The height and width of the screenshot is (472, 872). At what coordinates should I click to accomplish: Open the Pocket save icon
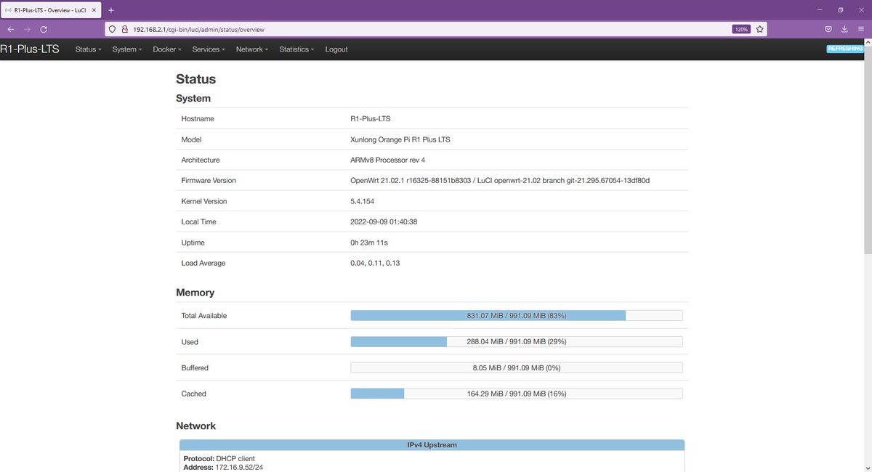(828, 29)
